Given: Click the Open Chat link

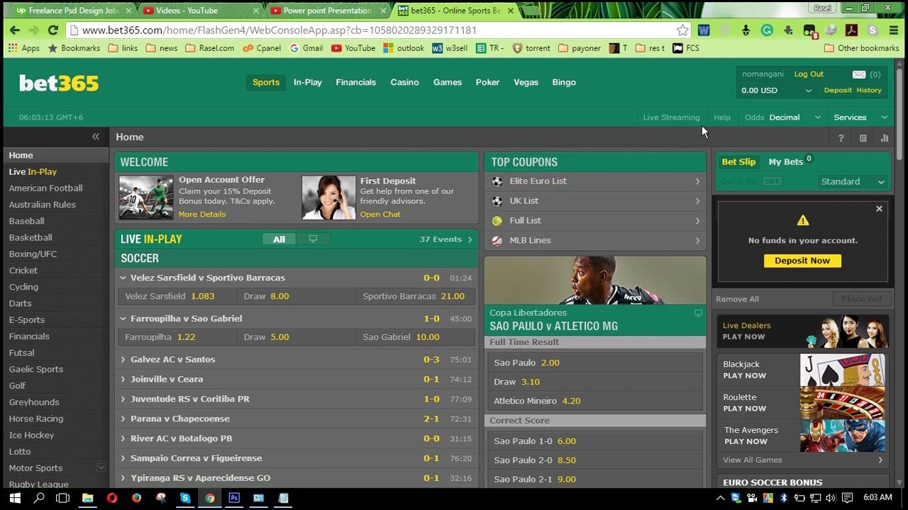Looking at the screenshot, I should coord(380,215).
